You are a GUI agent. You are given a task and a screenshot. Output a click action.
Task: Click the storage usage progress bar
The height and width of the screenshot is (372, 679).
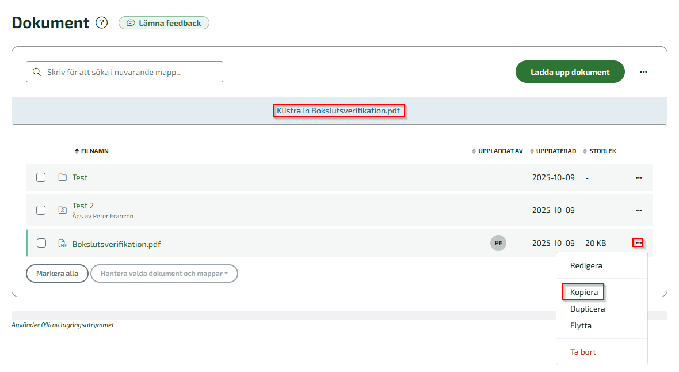click(339, 316)
